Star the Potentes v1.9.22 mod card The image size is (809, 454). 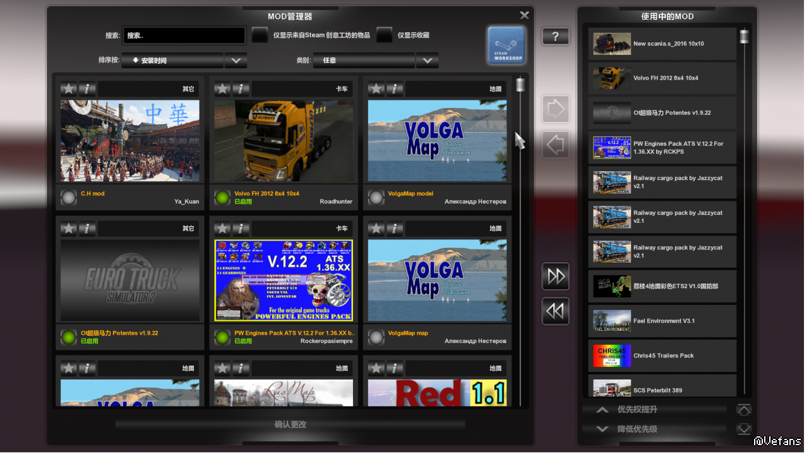[68, 228]
